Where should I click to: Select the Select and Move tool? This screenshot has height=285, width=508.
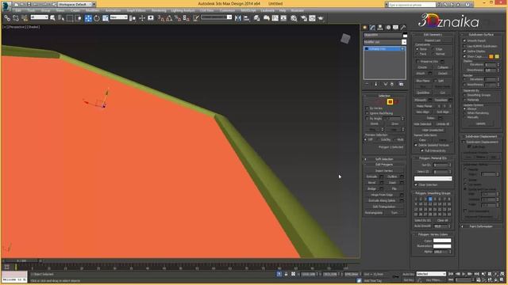[x=88, y=18]
